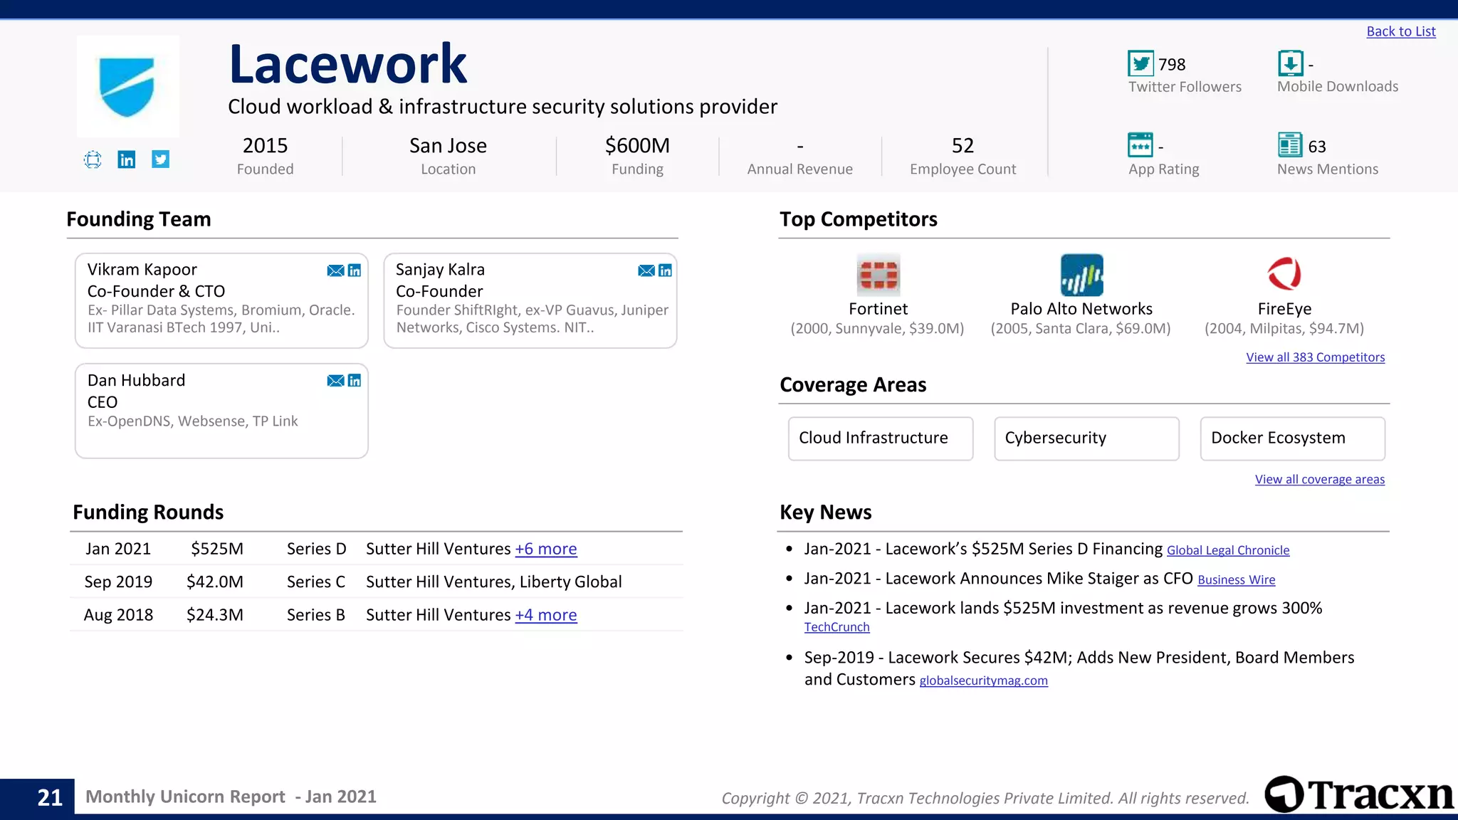Screen dimensions: 1458x820
Task: Expand '+6 more' Series D investors
Action: click(x=546, y=549)
